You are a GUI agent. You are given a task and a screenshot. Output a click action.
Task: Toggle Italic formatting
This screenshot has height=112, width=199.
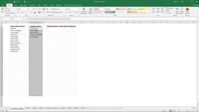click(x=20, y=12)
